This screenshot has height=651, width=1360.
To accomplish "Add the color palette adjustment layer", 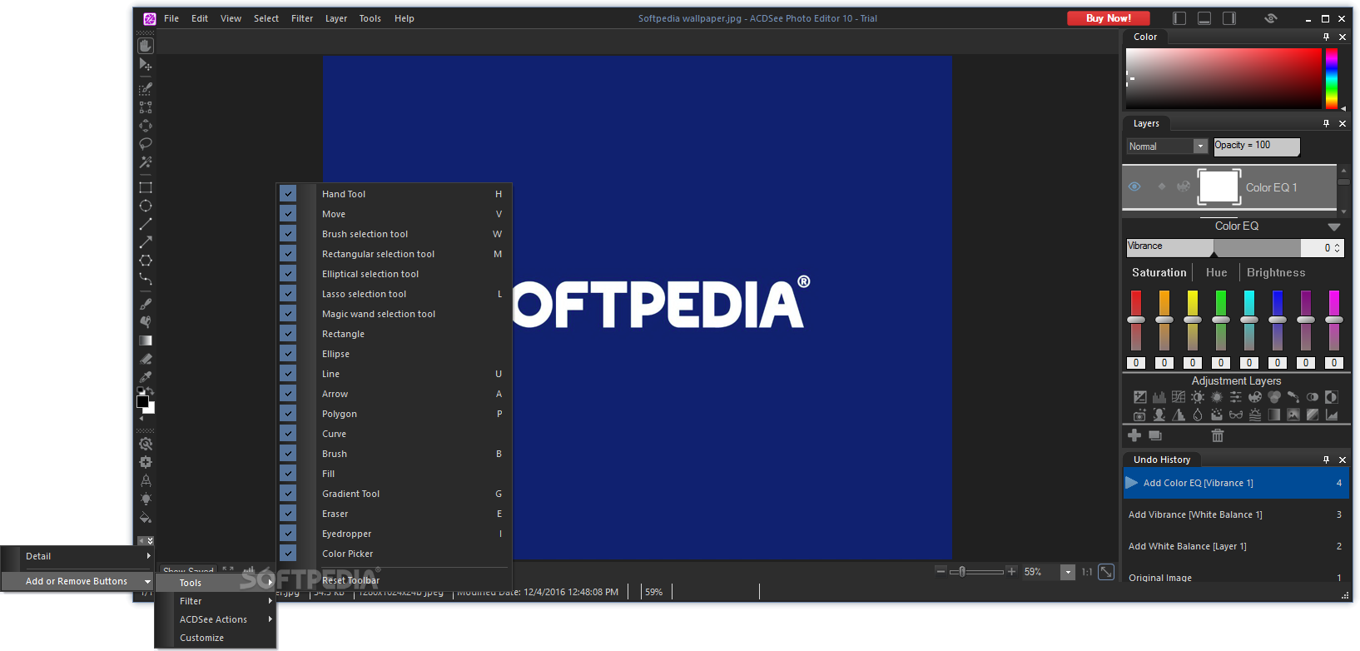I will (x=1255, y=397).
